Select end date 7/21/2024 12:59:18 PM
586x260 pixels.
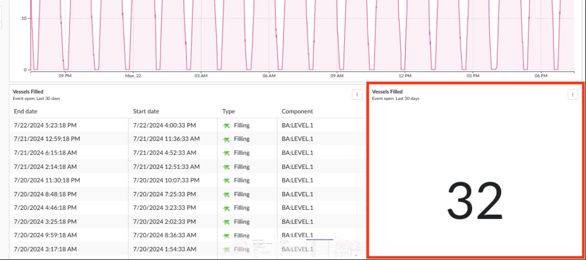click(47, 139)
